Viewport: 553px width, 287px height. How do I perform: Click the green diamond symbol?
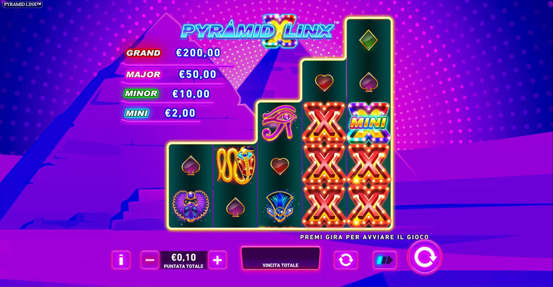pyautogui.click(x=369, y=40)
